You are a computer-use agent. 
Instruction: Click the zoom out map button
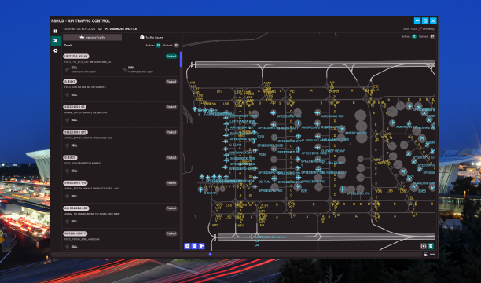194,246
